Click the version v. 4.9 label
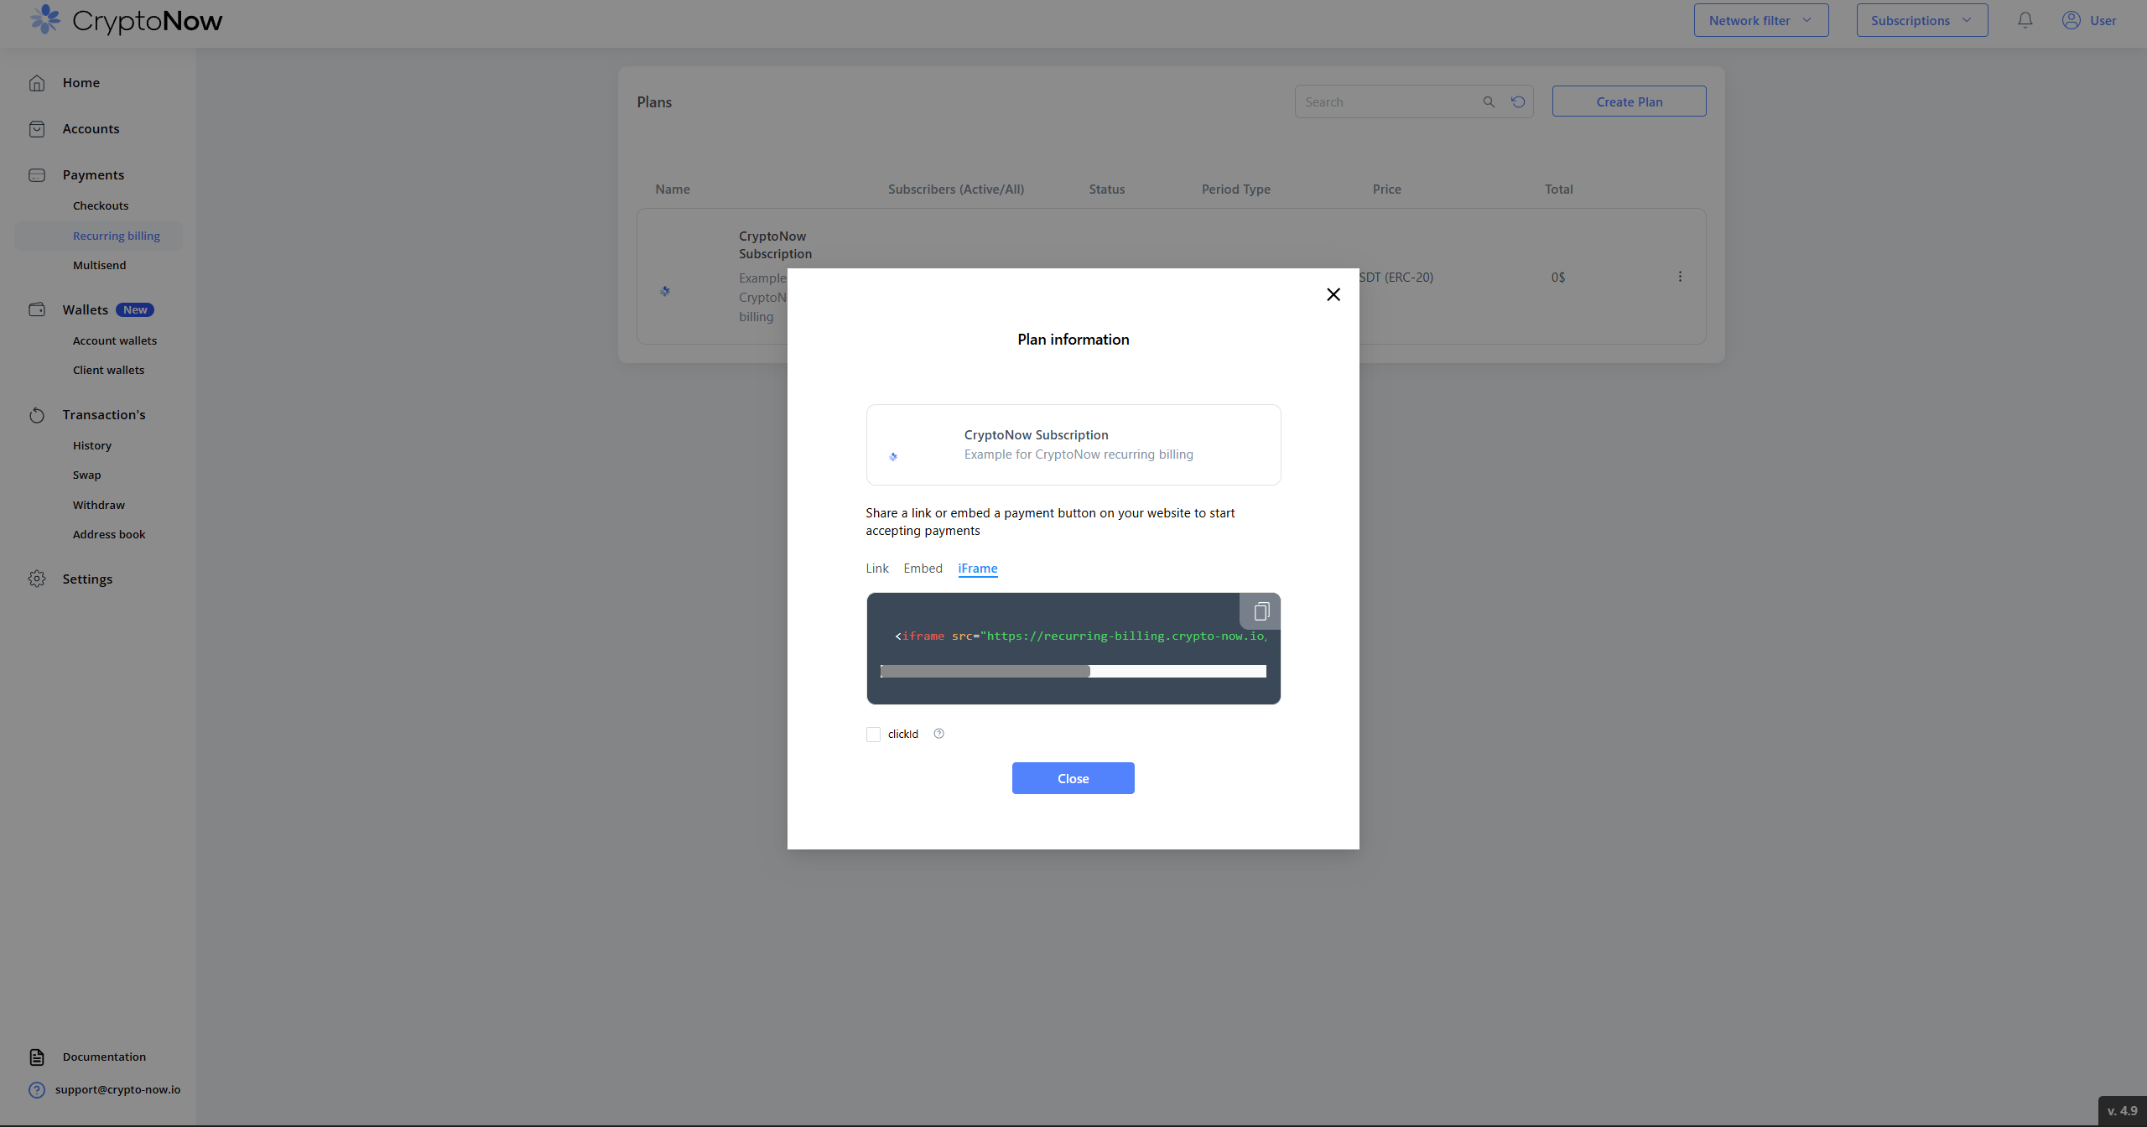The width and height of the screenshot is (2147, 1127). coord(2123,1111)
